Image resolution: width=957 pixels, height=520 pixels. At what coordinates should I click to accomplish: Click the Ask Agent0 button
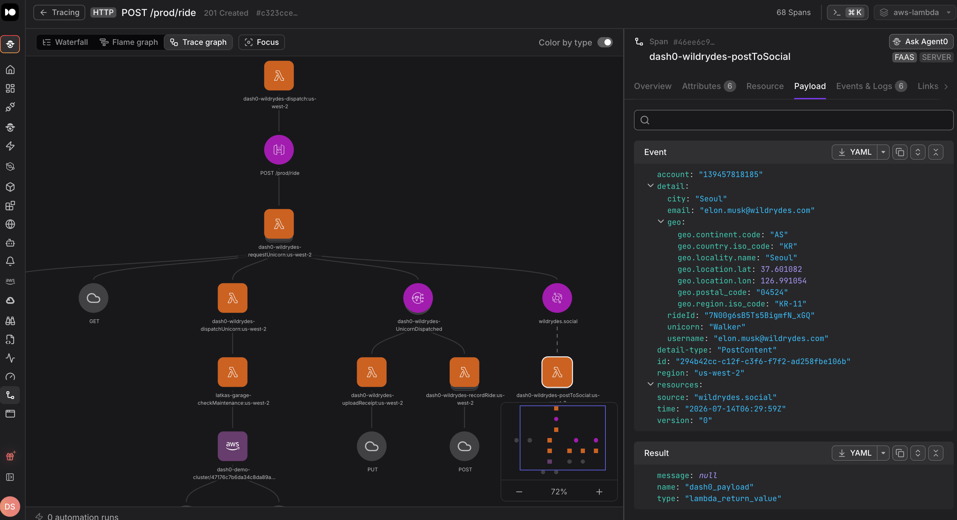[x=921, y=42]
